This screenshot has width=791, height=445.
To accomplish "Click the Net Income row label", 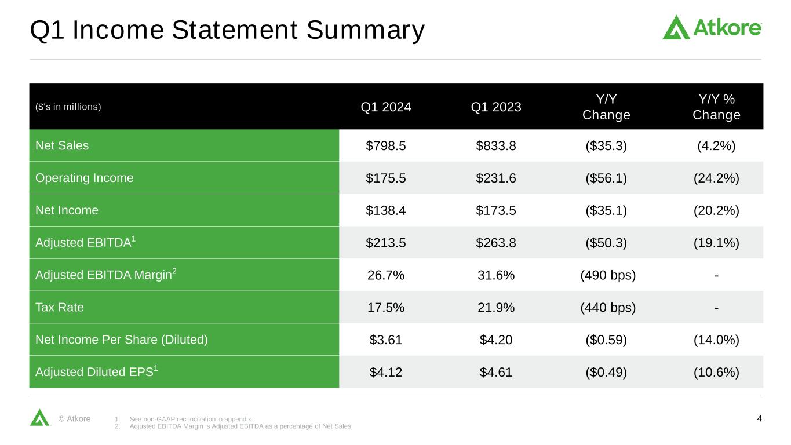I will point(67,210).
